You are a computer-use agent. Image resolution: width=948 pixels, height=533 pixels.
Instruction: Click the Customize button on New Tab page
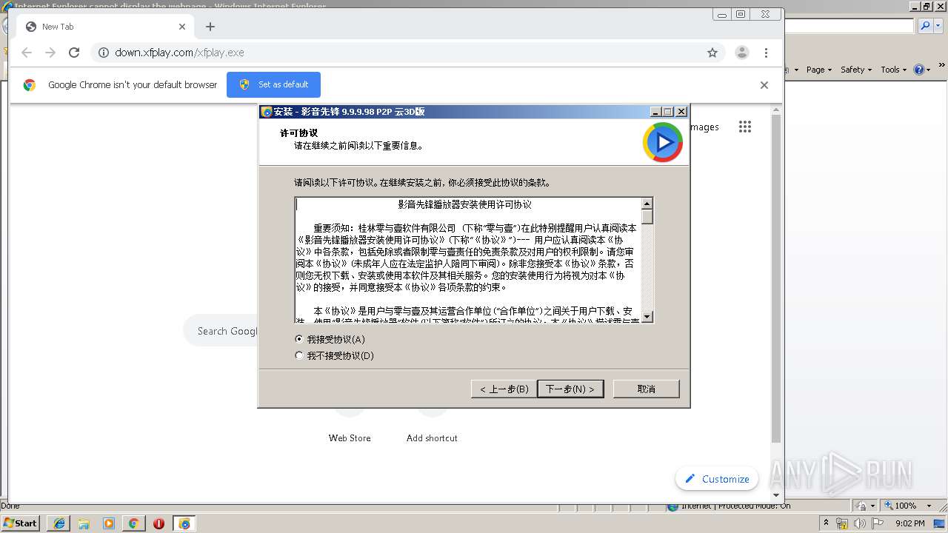pos(717,479)
